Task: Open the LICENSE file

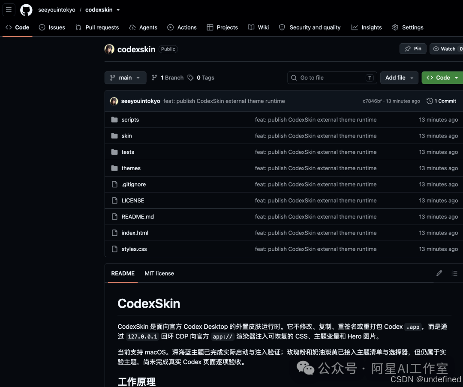Action: pos(133,201)
